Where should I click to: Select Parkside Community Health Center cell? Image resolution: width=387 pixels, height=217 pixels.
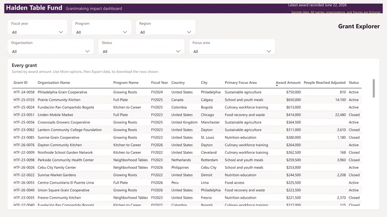coord(66,160)
